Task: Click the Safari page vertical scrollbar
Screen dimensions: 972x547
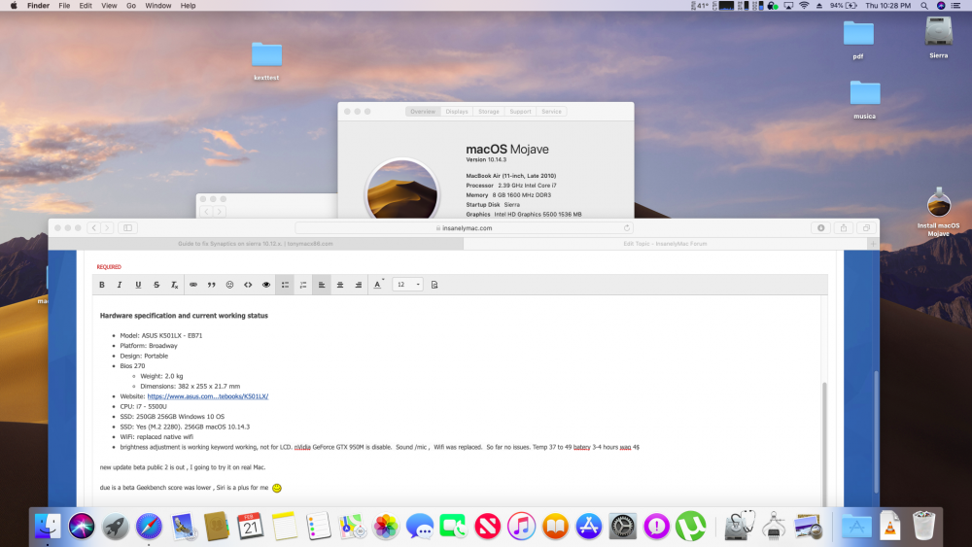Action: click(876, 431)
